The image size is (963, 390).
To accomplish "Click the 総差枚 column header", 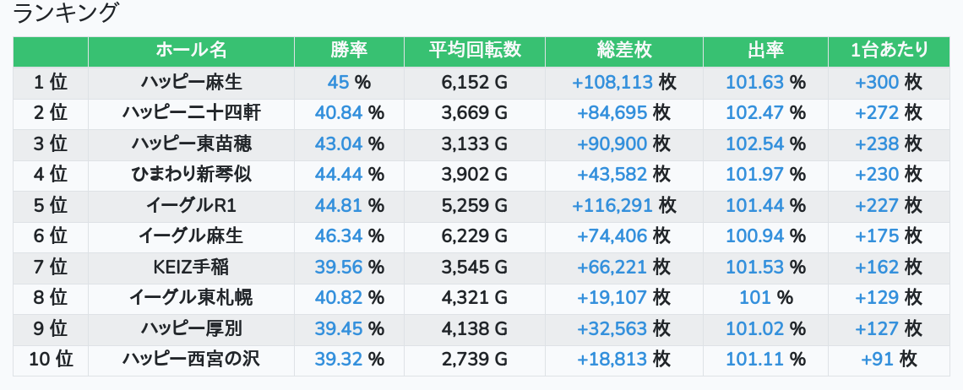I will click(x=623, y=51).
